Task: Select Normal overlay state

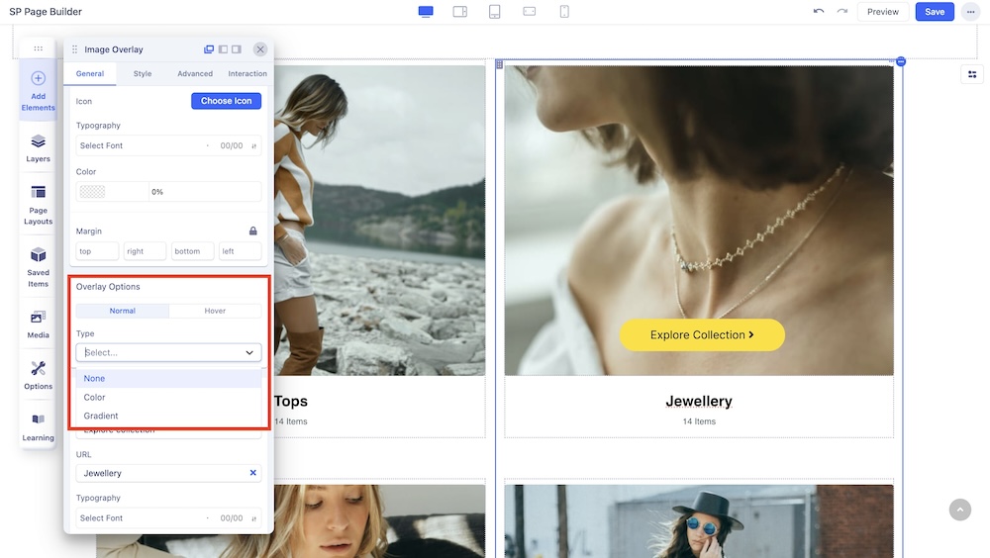Action: tap(122, 311)
